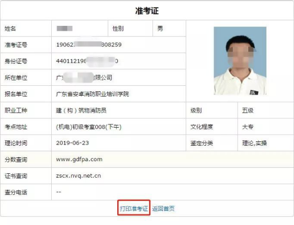294x225 pixels.
Task: Click the (机电)初级考室008(下午) cell
Action: tap(89, 127)
